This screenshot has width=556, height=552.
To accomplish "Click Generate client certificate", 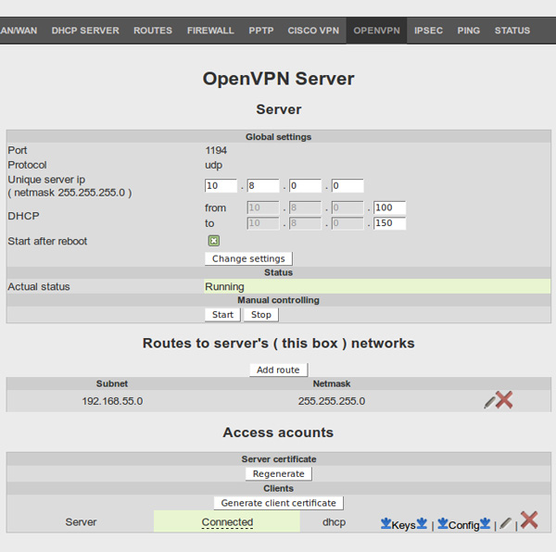I will [x=278, y=503].
